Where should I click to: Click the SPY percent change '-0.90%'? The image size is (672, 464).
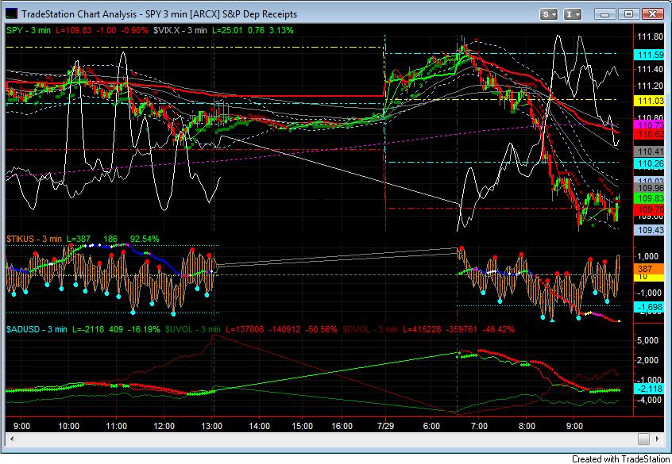[x=133, y=30]
